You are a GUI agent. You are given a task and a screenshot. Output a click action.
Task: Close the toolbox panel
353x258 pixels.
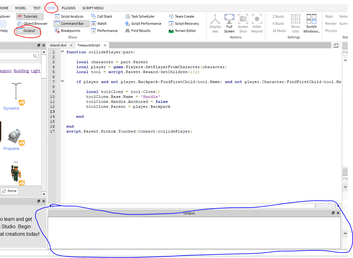tap(44, 45)
